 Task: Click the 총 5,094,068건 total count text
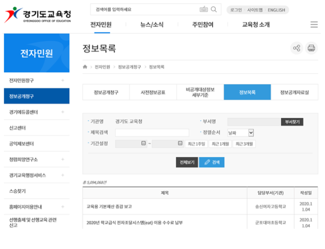tap(95, 182)
